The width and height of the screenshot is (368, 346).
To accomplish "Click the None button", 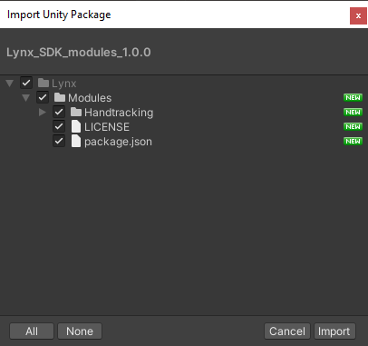I will [80, 331].
